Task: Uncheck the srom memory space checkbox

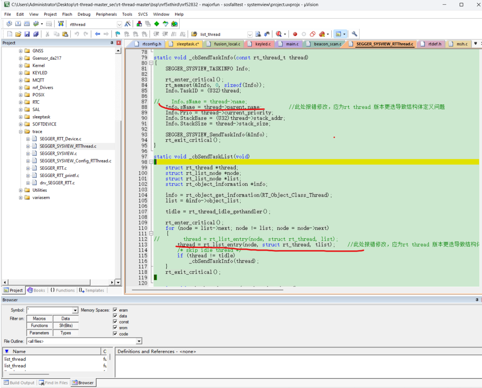Action: coord(115,328)
